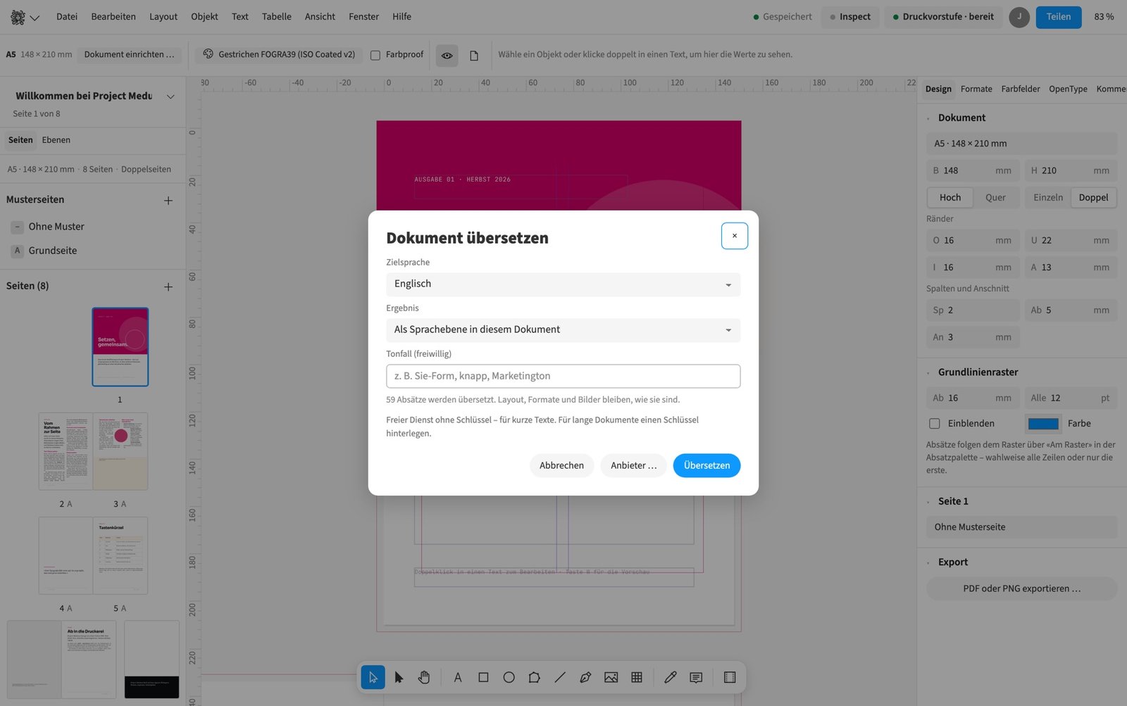This screenshot has height=706, width=1127.
Task: Switch to Einzeln page mode
Action: 1048,198
